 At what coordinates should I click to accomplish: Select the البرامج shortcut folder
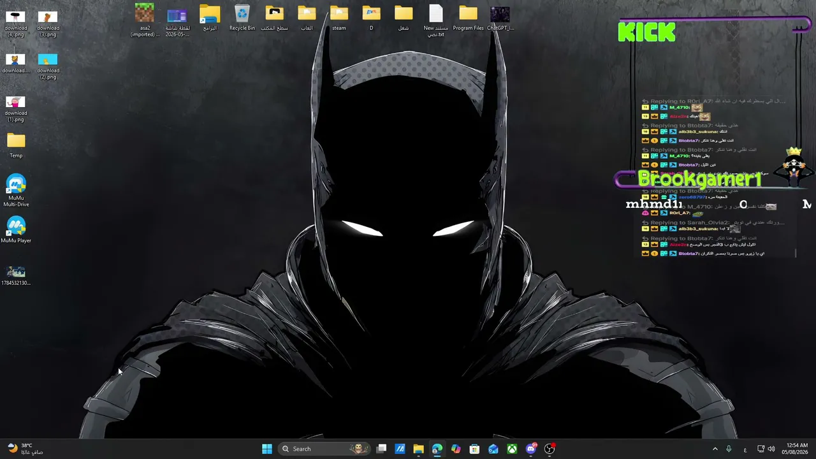210,18
